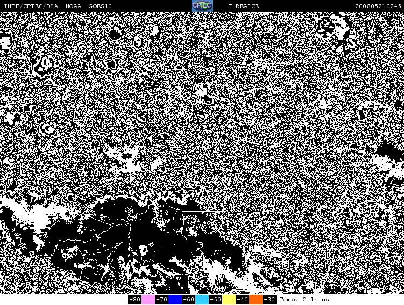Click the Temp. Celsius legend caption
The width and height of the screenshot is (404, 305).
pyautogui.click(x=304, y=300)
